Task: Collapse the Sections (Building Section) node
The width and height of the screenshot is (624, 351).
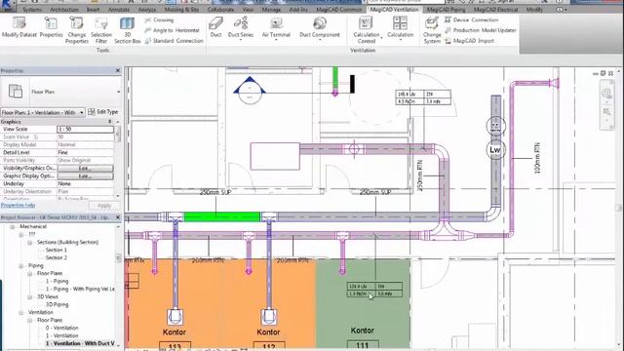Action: coord(30,243)
